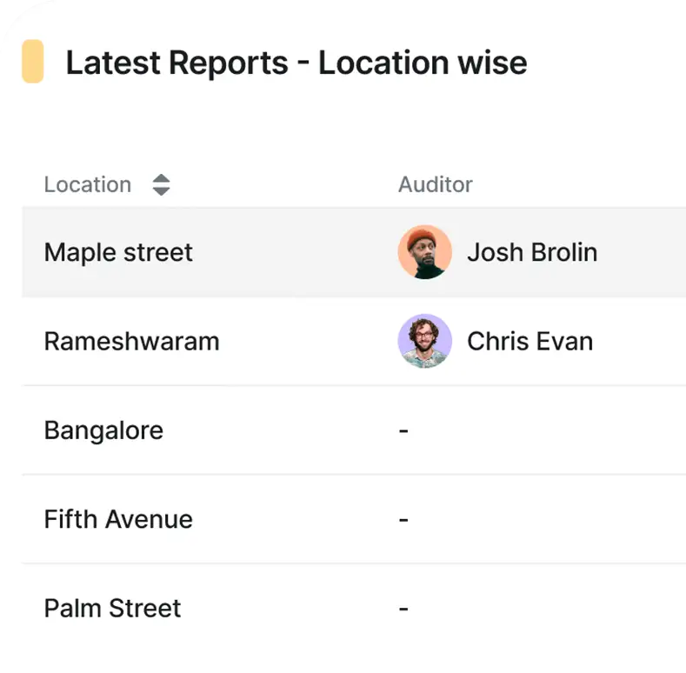Select the Maple street location cell
This screenshot has width=686, height=673.
coord(118,252)
